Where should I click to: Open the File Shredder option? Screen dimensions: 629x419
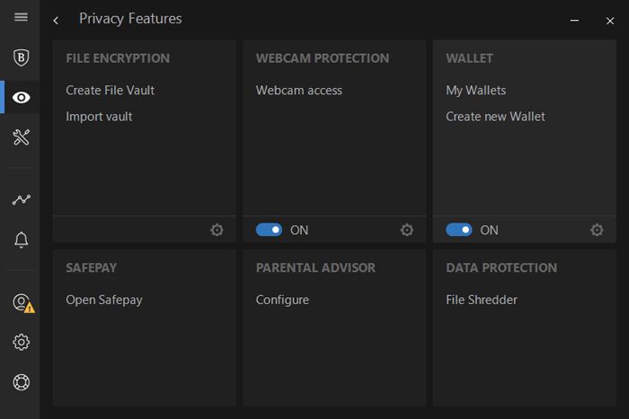click(x=482, y=300)
